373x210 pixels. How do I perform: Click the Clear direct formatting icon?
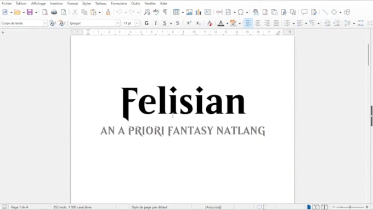[x=210, y=23]
